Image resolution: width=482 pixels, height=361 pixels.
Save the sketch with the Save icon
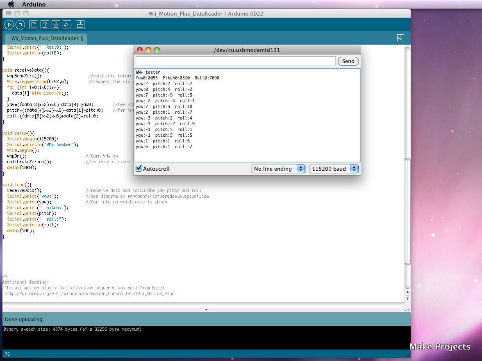click(x=56, y=25)
